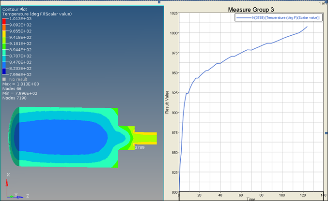Select node label 3789 on the model
The height and width of the screenshot is (201, 328).
[x=139, y=147]
